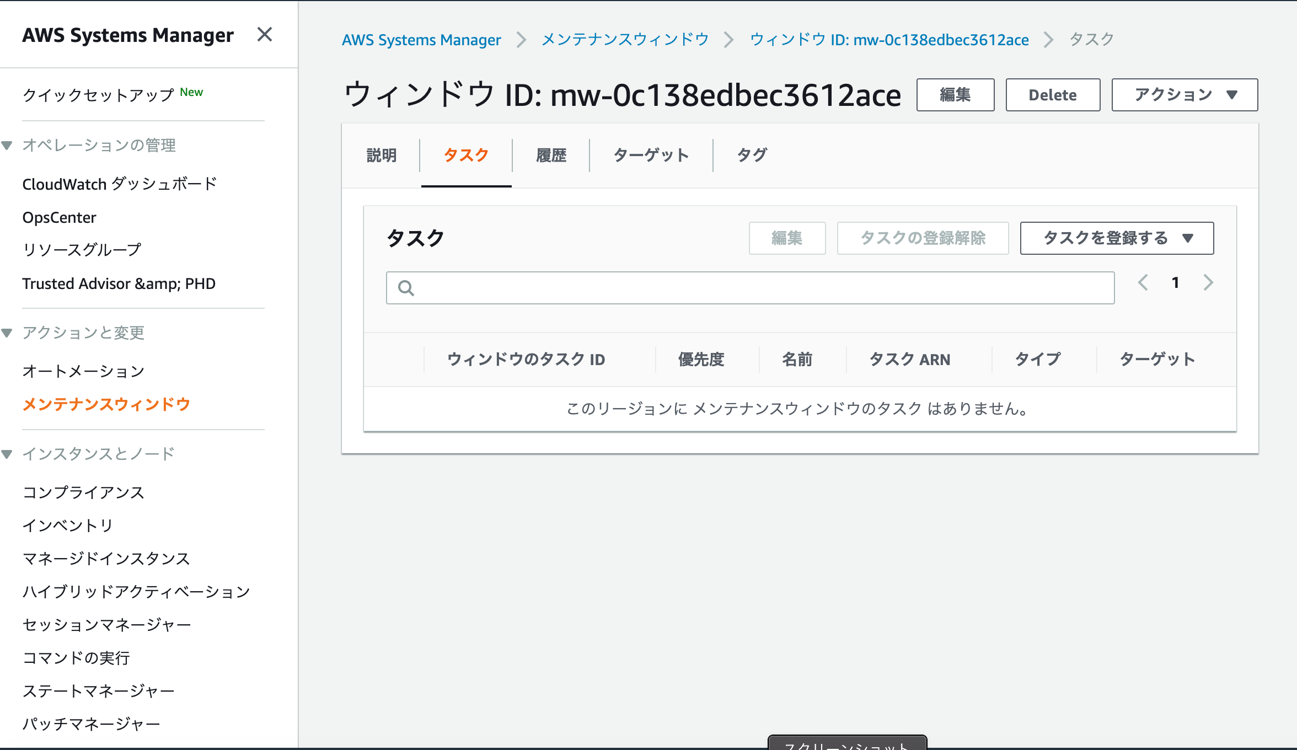Open the タグ tab
Image resolution: width=1297 pixels, height=750 pixels.
pyautogui.click(x=752, y=156)
